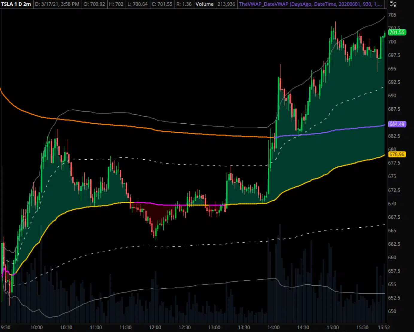Click the range value R: 1.36
The height and width of the screenshot is (332, 414).
[184, 4]
